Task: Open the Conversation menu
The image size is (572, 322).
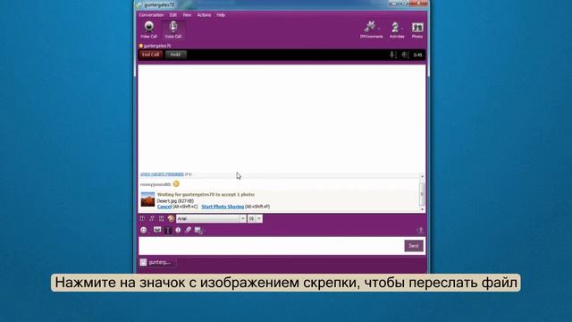Action: pos(151,15)
